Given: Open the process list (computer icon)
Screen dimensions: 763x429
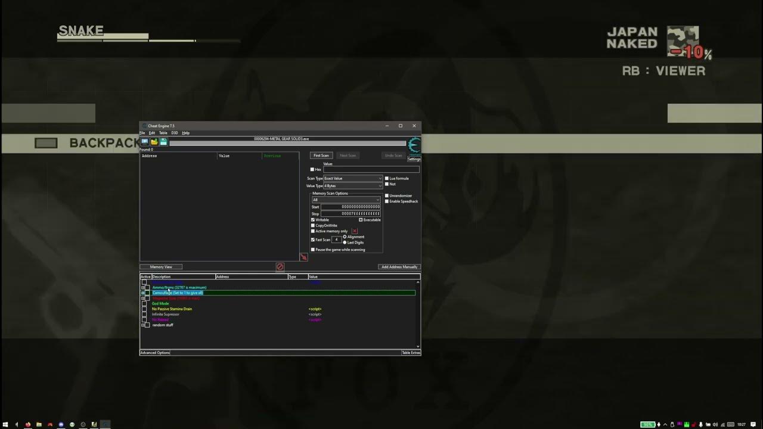Looking at the screenshot, I should (144, 142).
